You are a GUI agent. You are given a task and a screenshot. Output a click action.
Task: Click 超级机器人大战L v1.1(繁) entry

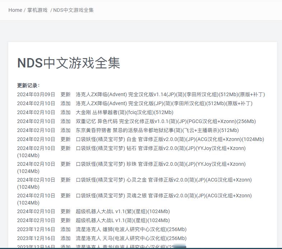coord(122,211)
